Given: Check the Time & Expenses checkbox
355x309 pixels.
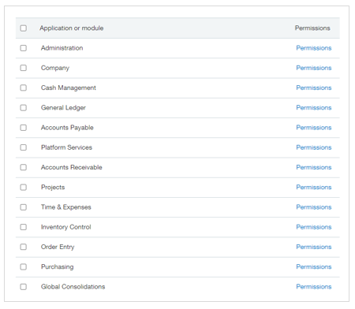Looking at the screenshot, I should [x=24, y=207].
